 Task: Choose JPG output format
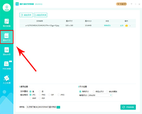(x=30, y=95)
